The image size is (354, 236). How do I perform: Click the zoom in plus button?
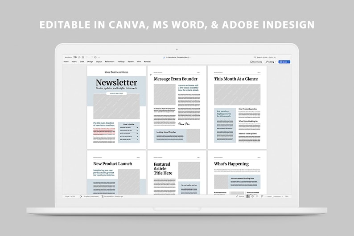click(282, 196)
